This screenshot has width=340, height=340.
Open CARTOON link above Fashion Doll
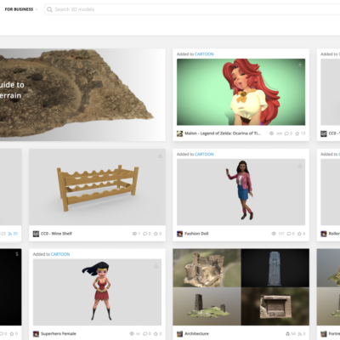tap(204, 154)
